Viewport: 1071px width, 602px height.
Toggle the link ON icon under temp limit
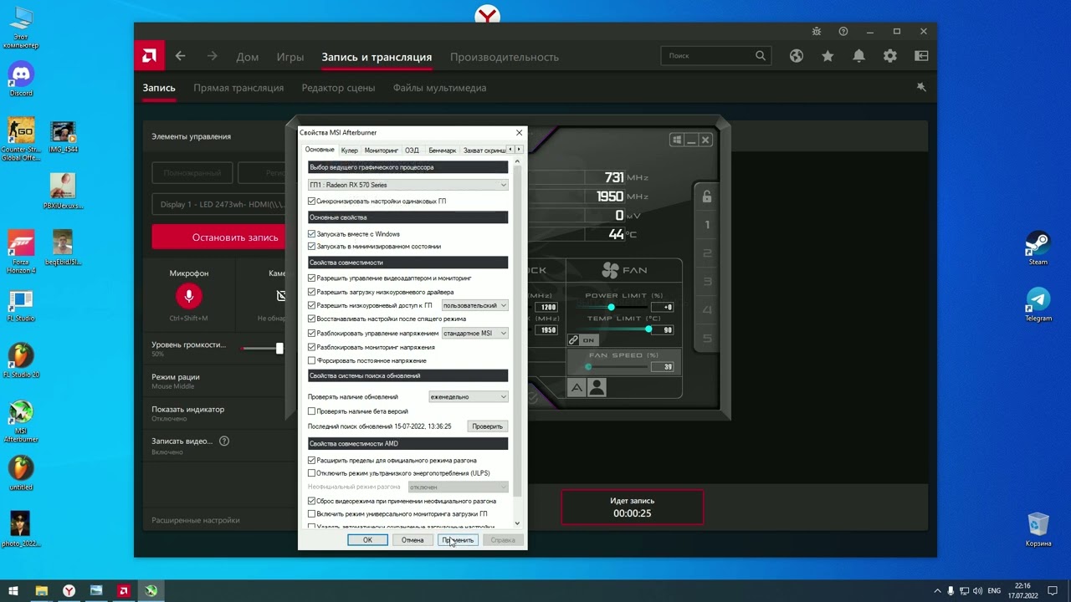click(582, 340)
